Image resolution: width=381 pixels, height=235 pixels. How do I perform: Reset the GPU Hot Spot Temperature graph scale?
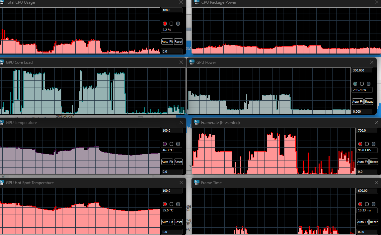tap(178, 222)
